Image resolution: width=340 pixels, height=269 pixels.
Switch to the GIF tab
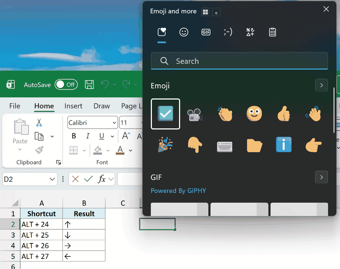(206, 32)
